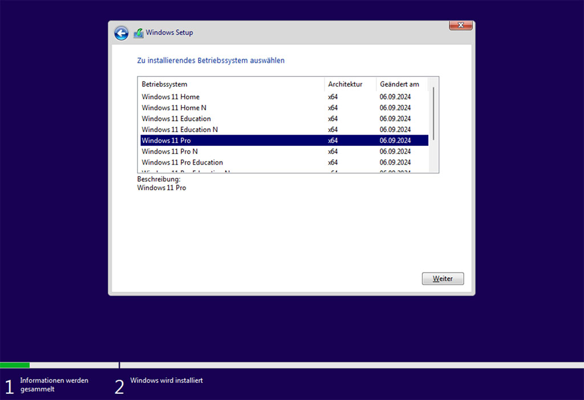Click date 06.09.2024 in Windows 11 Pro N row
Viewport: 584px width, 400px height.
(395, 152)
